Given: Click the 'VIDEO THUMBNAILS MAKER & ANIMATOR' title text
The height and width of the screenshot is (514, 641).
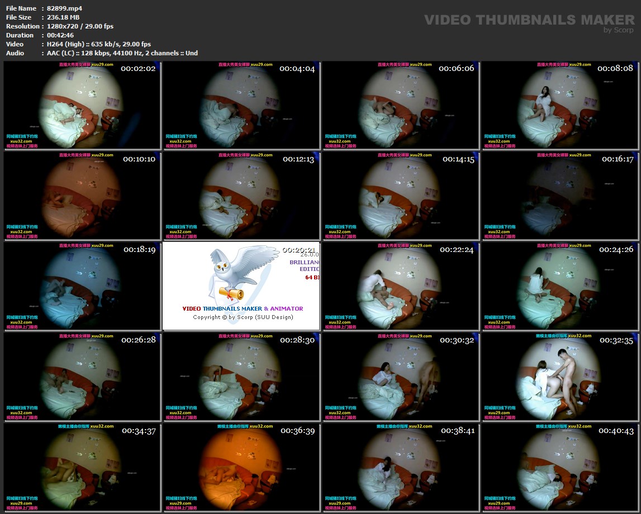Looking at the screenshot, I should pyautogui.click(x=243, y=308).
